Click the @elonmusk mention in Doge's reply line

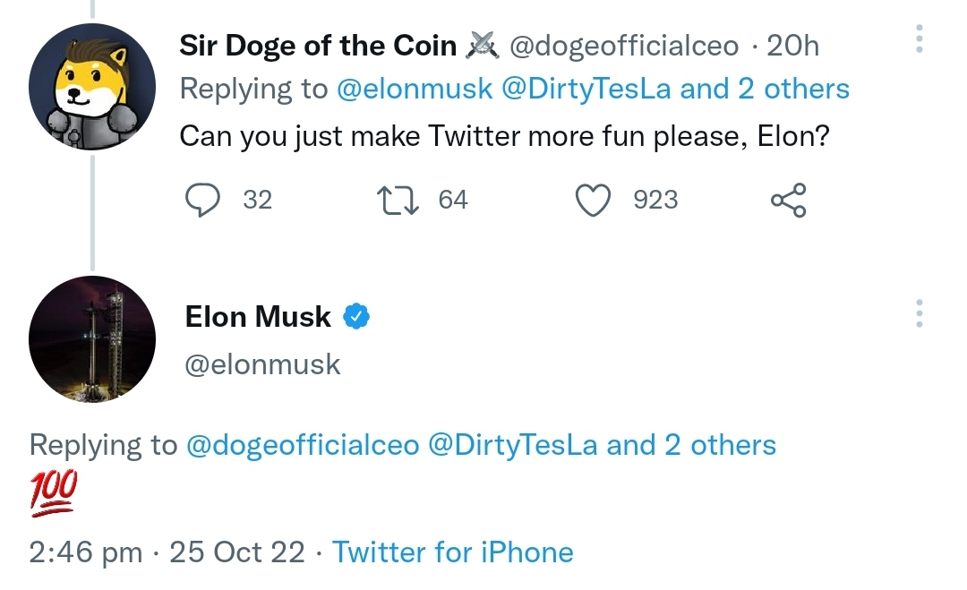click(x=415, y=89)
